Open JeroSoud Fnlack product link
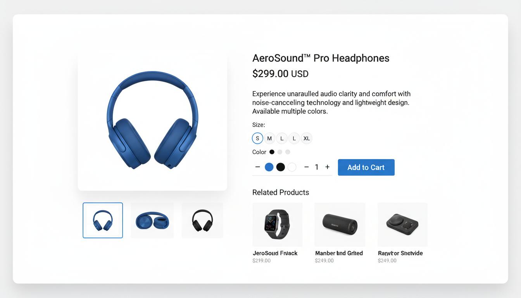 tap(275, 253)
